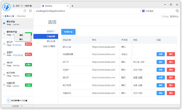Image resolution: width=182 pixels, height=110 pixels.
Task: Edit the 全国IP row in the table
Action: pyautogui.click(x=160, y=70)
